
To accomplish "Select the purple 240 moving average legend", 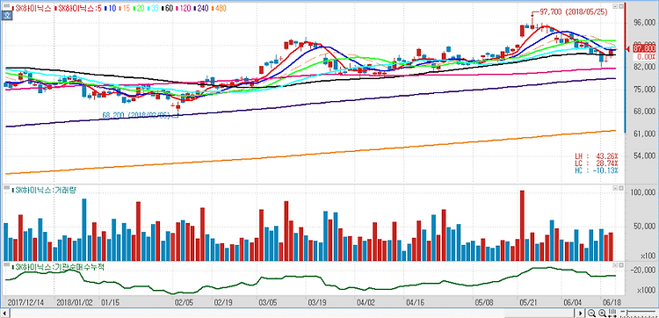I will click(201, 8).
